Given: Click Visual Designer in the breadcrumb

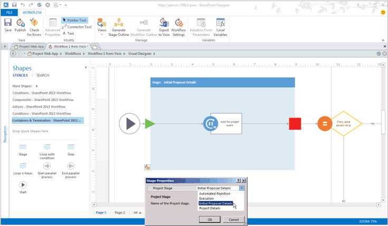Looking at the screenshot, I should coord(139,54).
